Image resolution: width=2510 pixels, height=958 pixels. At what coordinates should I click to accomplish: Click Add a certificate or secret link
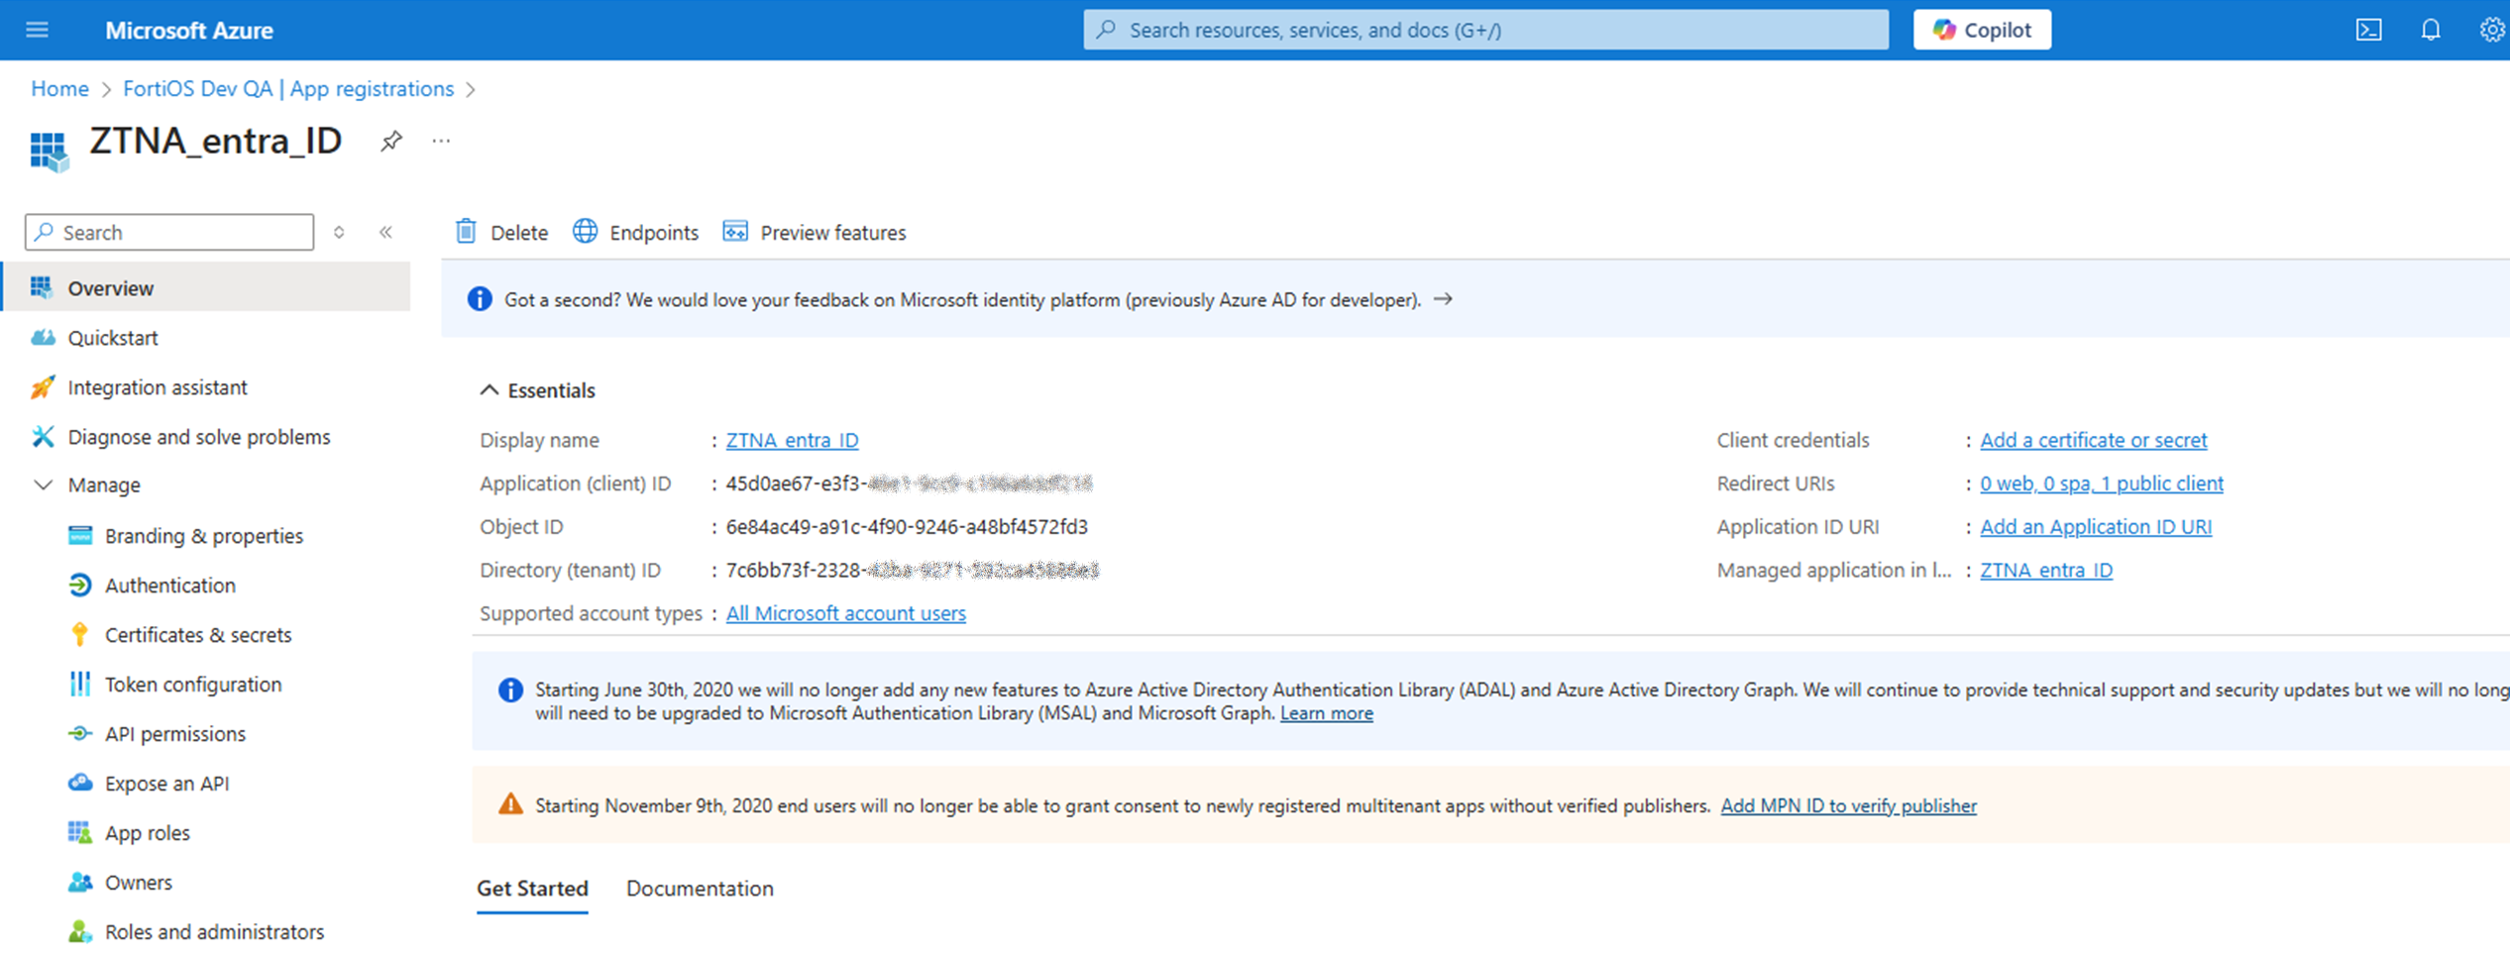(x=2093, y=440)
